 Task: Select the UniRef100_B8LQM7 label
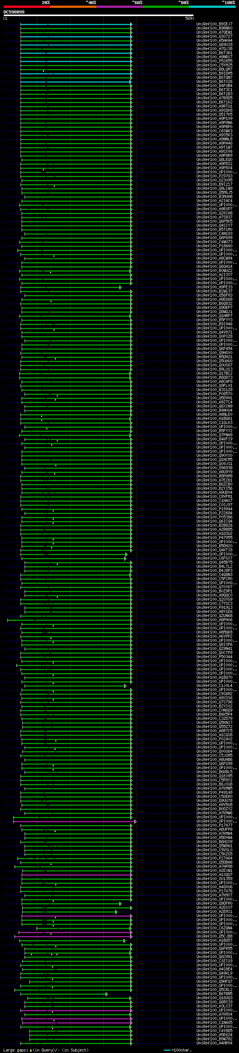pyautogui.click(x=214, y=69)
